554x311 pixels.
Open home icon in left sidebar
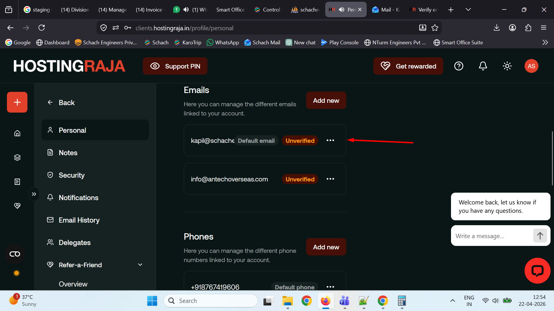pos(17,133)
